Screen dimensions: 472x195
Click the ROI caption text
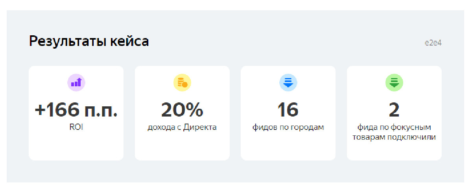coord(76,127)
